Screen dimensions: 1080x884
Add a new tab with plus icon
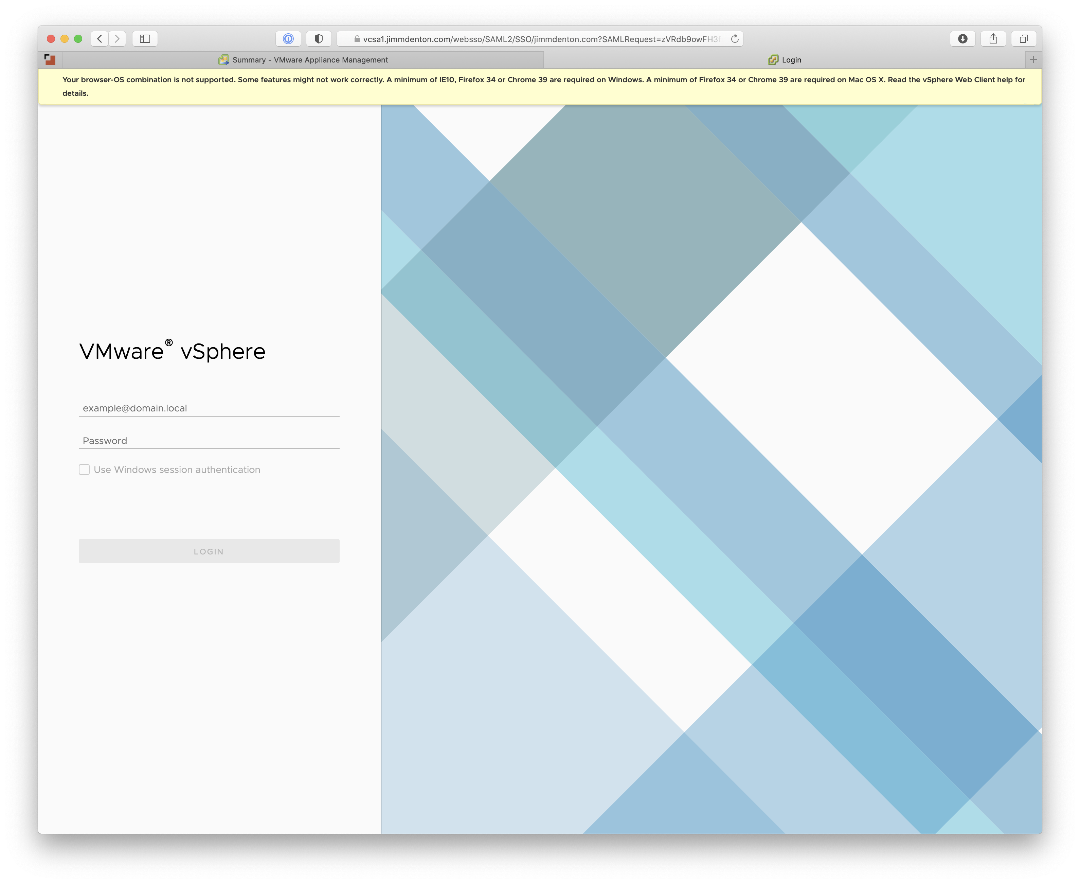click(1033, 59)
